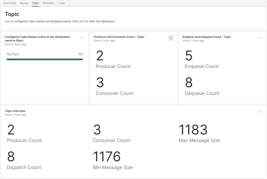267x179 pixels.
Task: Open the Configured Topic Names widget options menu
Action: tap(82, 38)
